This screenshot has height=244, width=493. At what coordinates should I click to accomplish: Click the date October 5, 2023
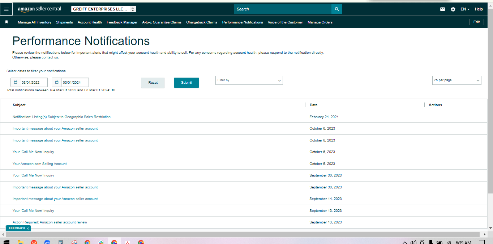(x=322, y=164)
